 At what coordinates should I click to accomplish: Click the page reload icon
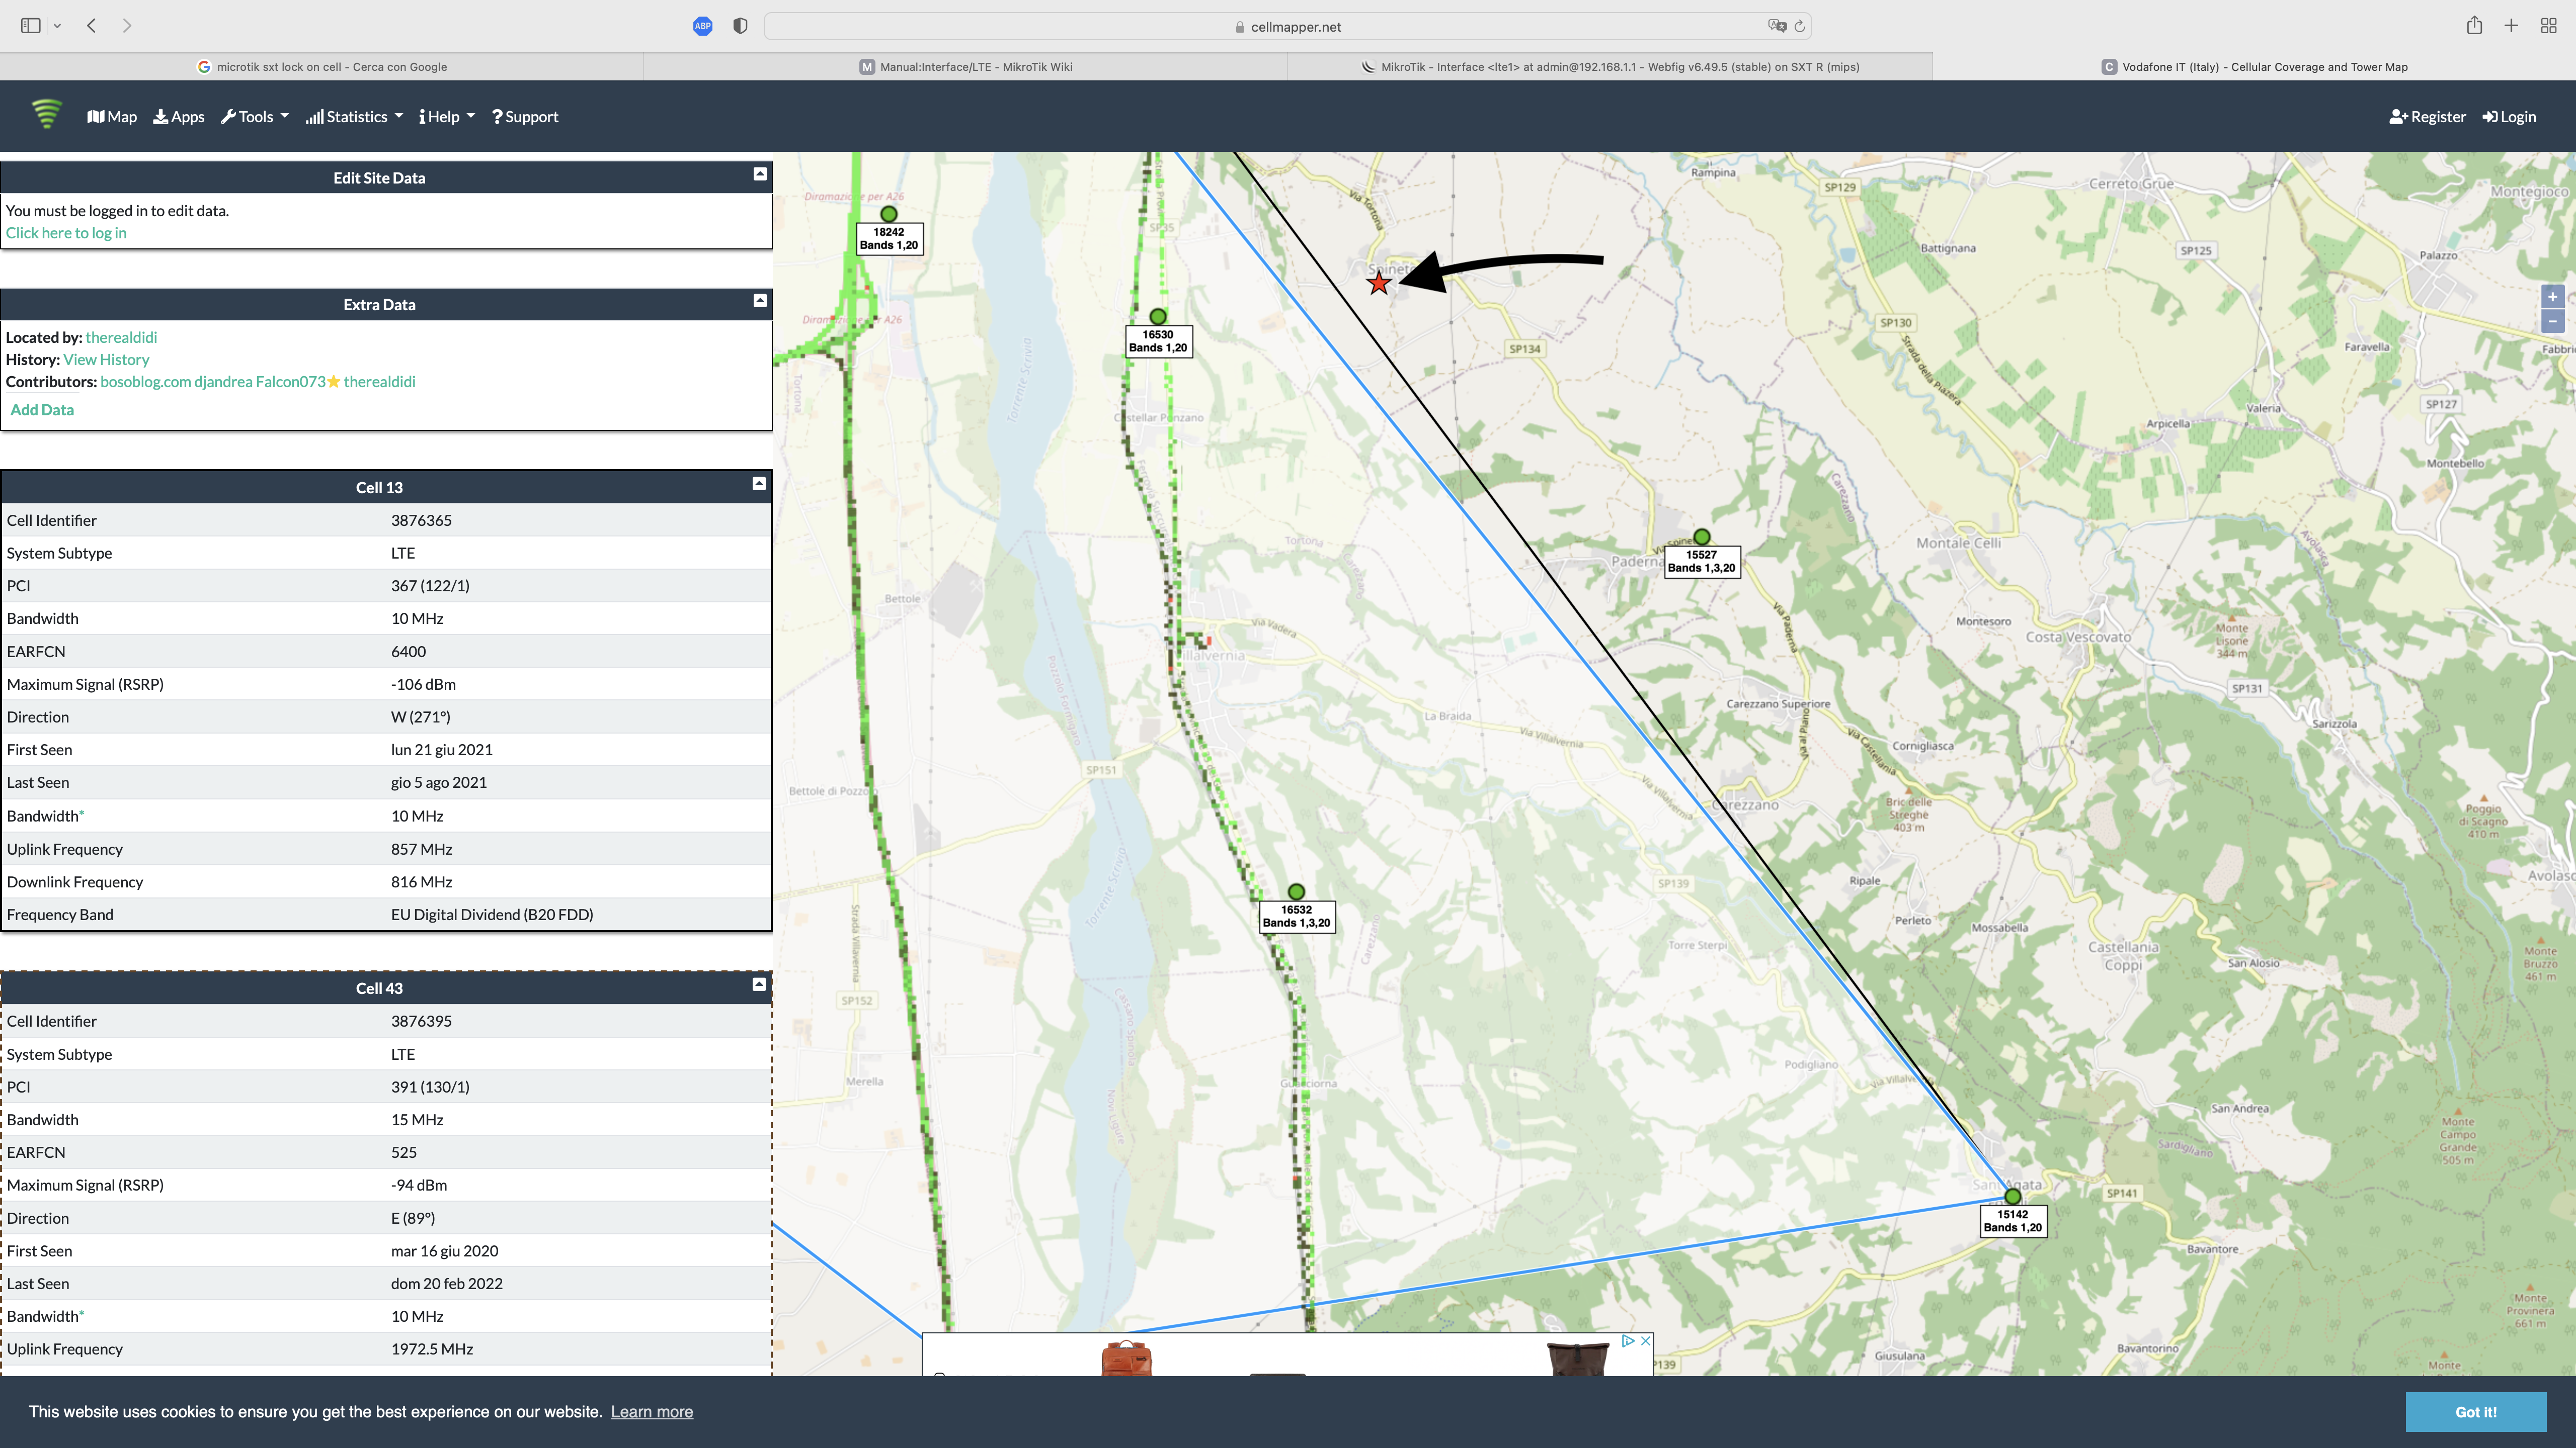pos(1800,26)
